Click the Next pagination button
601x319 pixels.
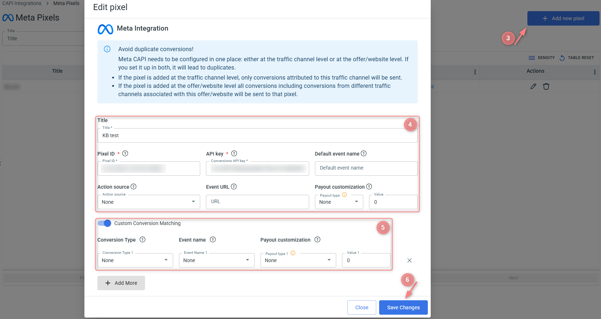(x=513, y=278)
